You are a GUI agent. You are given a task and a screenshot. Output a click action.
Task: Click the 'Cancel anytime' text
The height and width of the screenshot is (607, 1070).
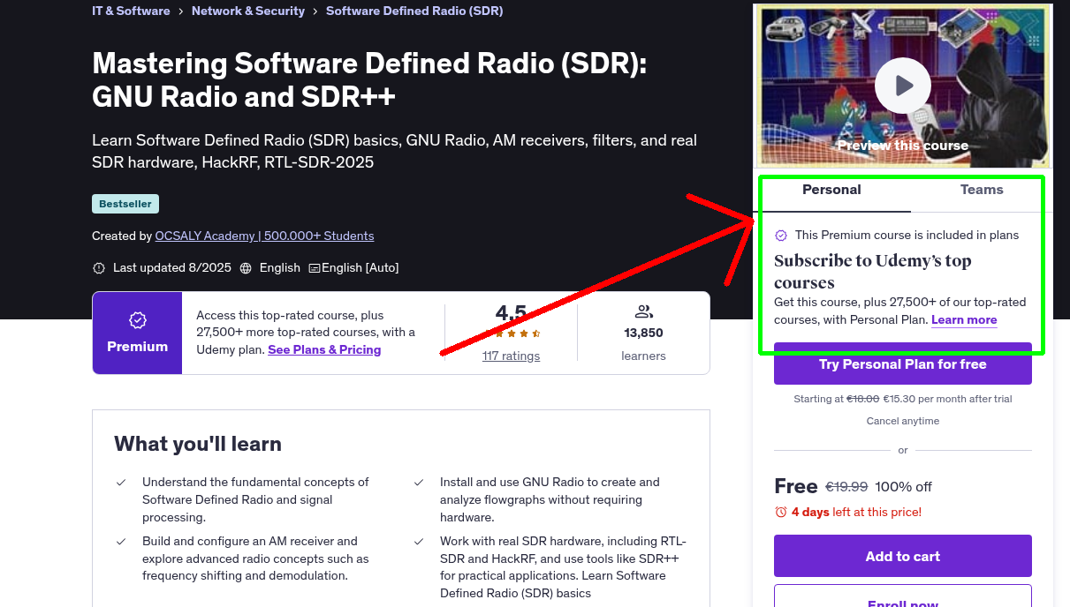(903, 421)
